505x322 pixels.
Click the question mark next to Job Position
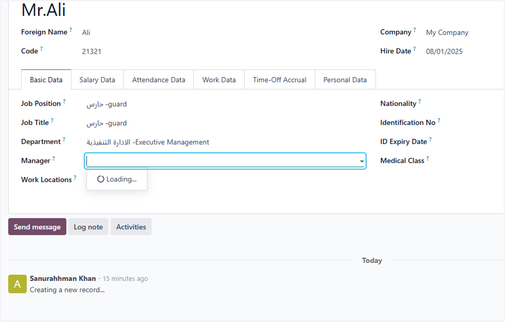coord(64,101)
